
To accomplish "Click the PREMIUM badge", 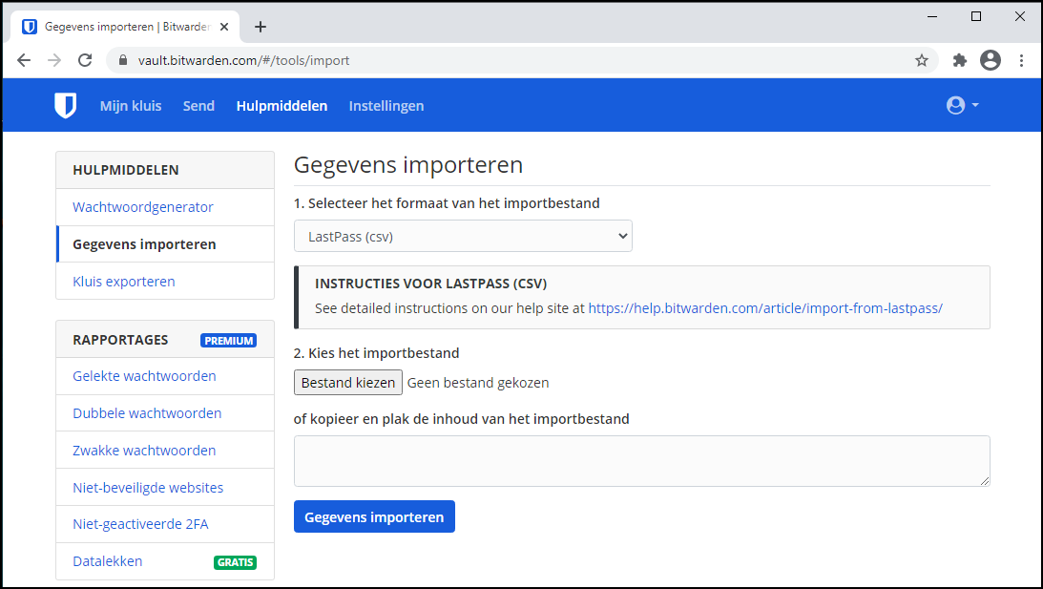I will point(228,340).
